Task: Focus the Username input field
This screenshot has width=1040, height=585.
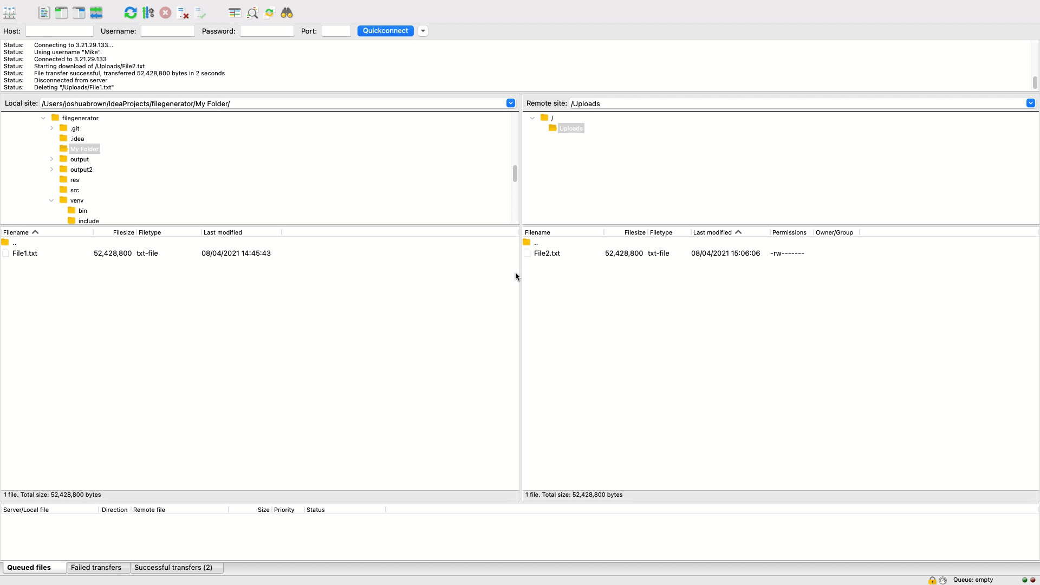Action: click(x=168, y=31)
